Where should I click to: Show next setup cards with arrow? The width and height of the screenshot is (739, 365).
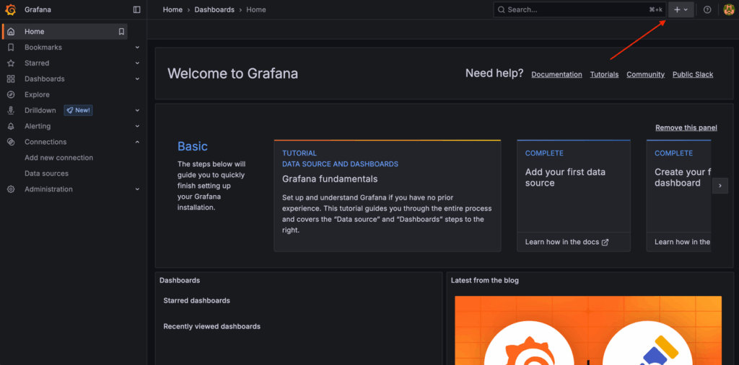[720, 186]
